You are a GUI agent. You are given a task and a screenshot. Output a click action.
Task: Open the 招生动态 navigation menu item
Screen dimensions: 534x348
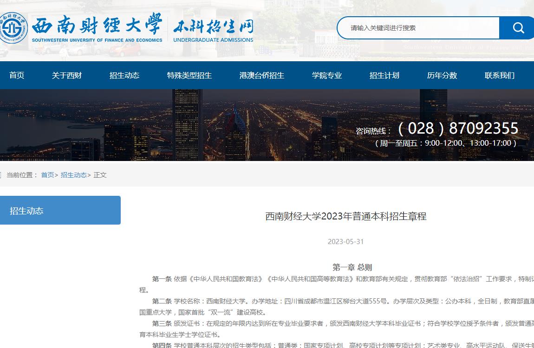pos(124,75)
